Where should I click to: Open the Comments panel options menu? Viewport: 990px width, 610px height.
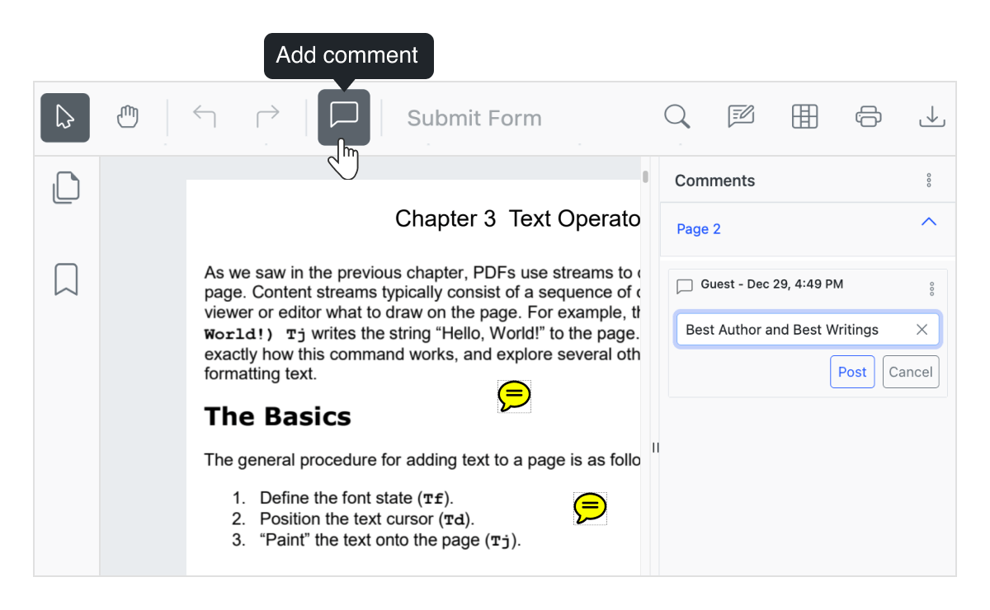(929, 180)
